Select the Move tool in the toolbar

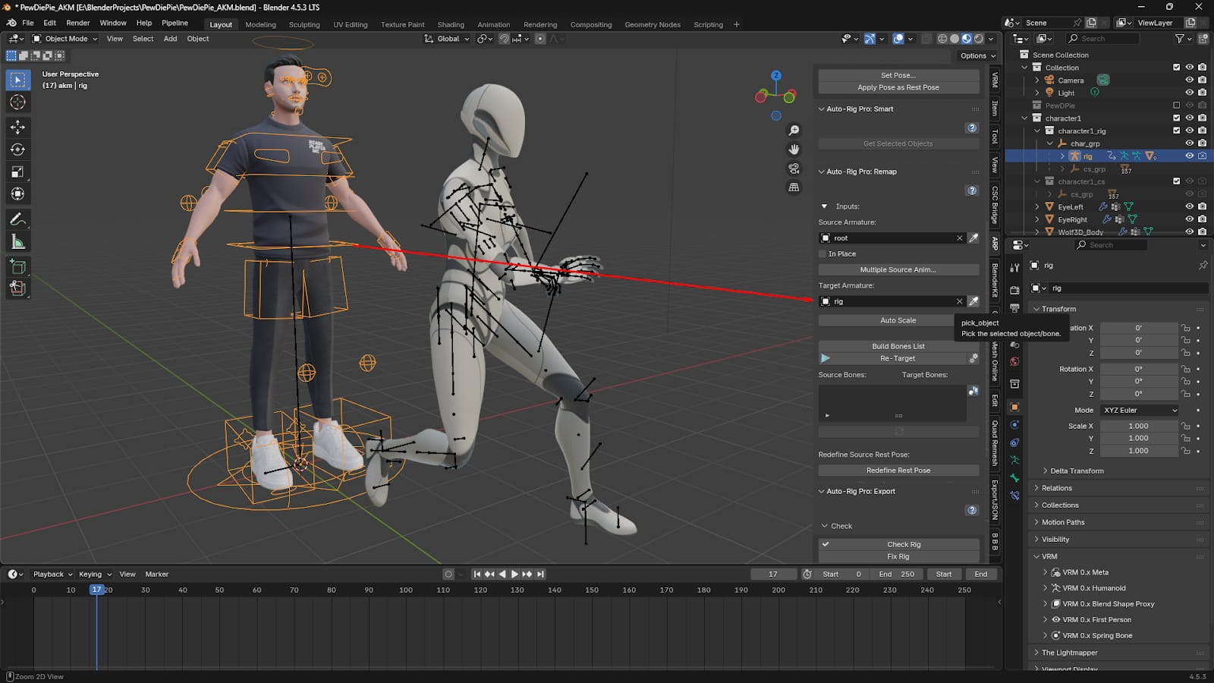(x=17, y=127)
